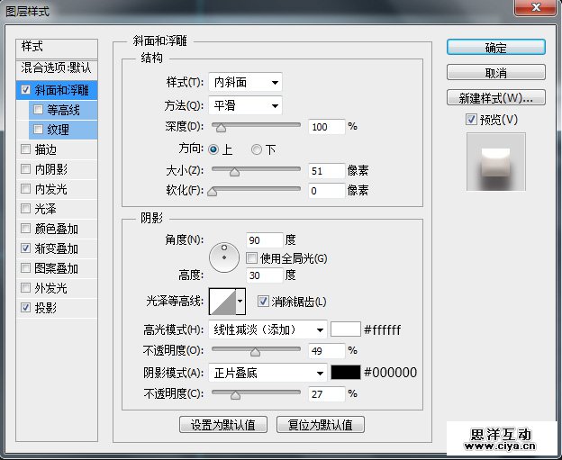
Task: Click the style preview thumbnail
Action: click(496, 161)
